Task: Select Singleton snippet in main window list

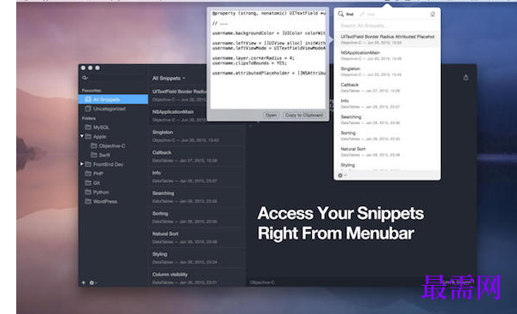Action: tap(197, 136)
